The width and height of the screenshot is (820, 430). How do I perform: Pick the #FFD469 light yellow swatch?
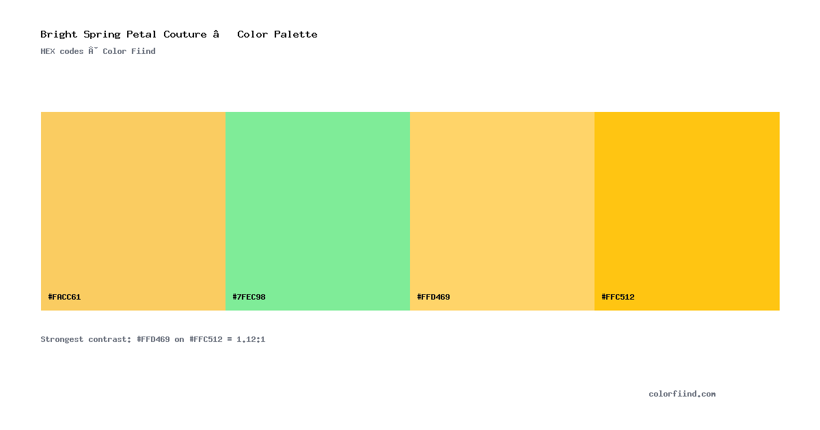[502, 211]
